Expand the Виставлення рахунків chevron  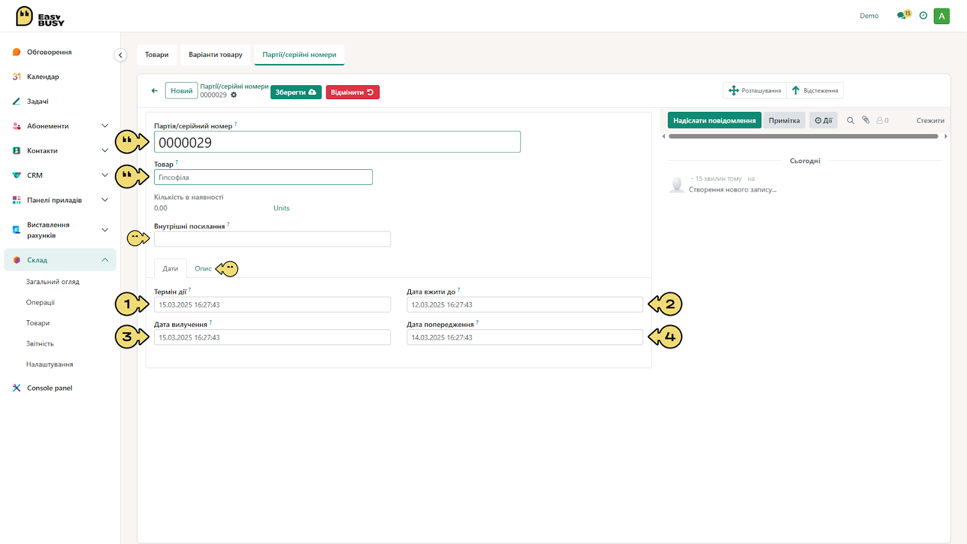coord(105,230)
